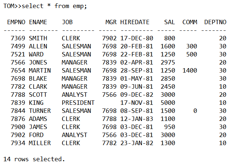
Task: Click employee name SMITH
Action: pyautogui.click(x=38, y=38)
